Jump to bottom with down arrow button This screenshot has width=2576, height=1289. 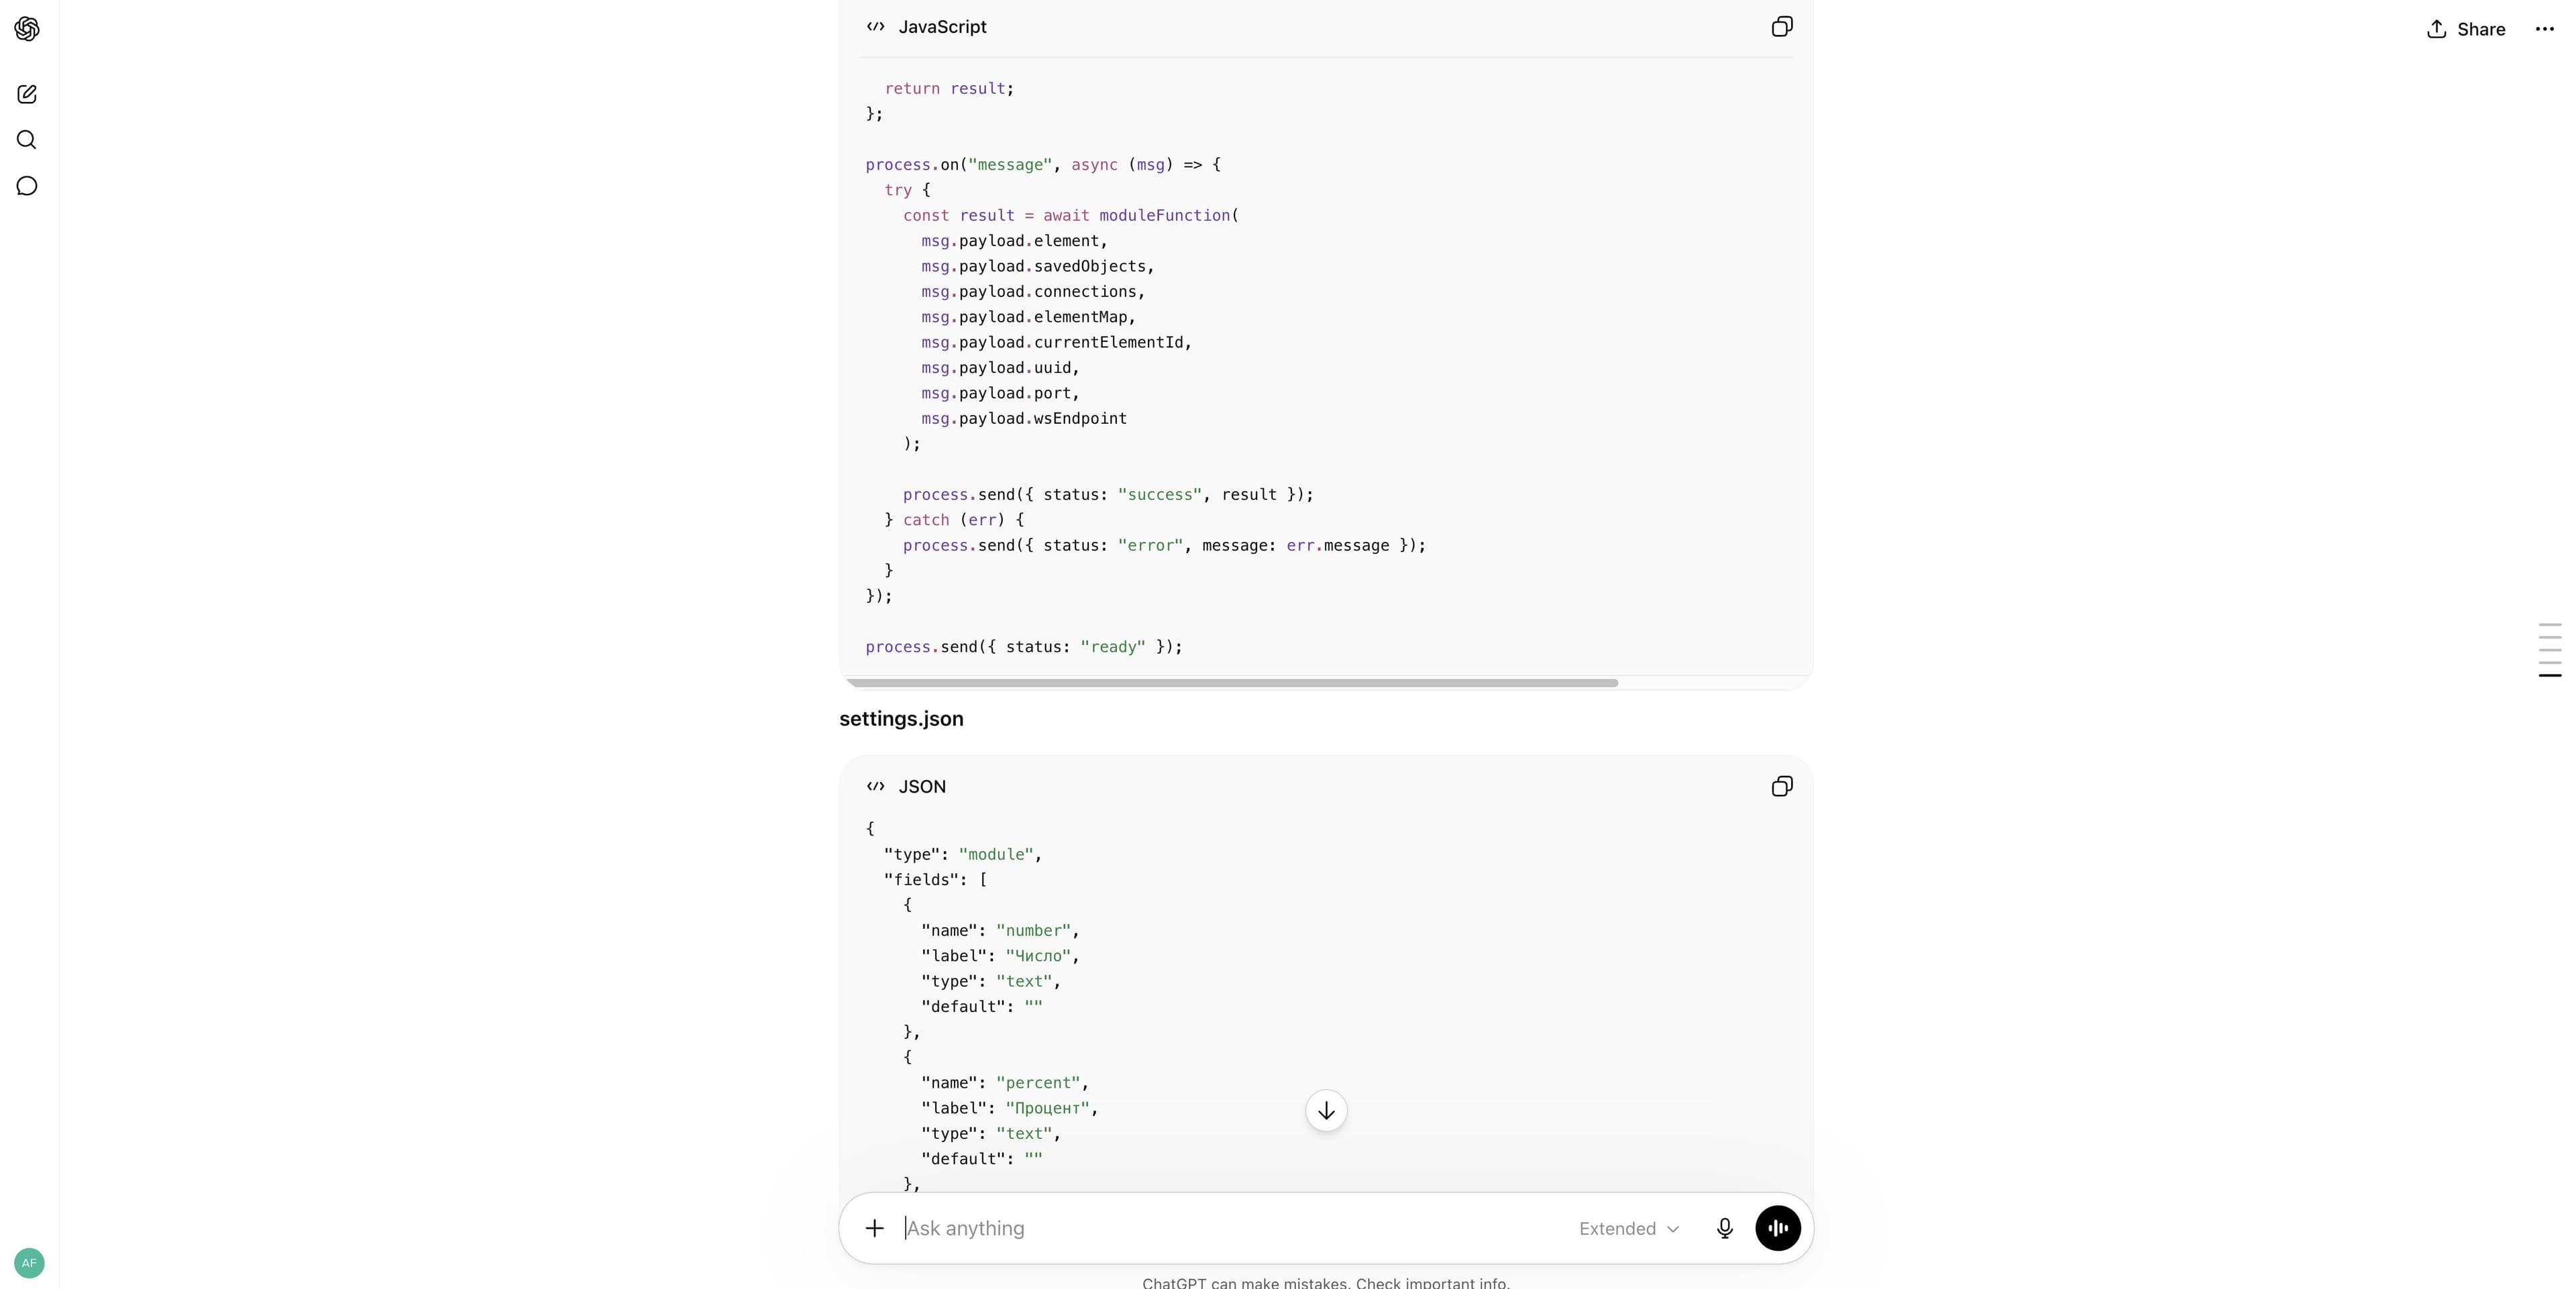1326,1111
